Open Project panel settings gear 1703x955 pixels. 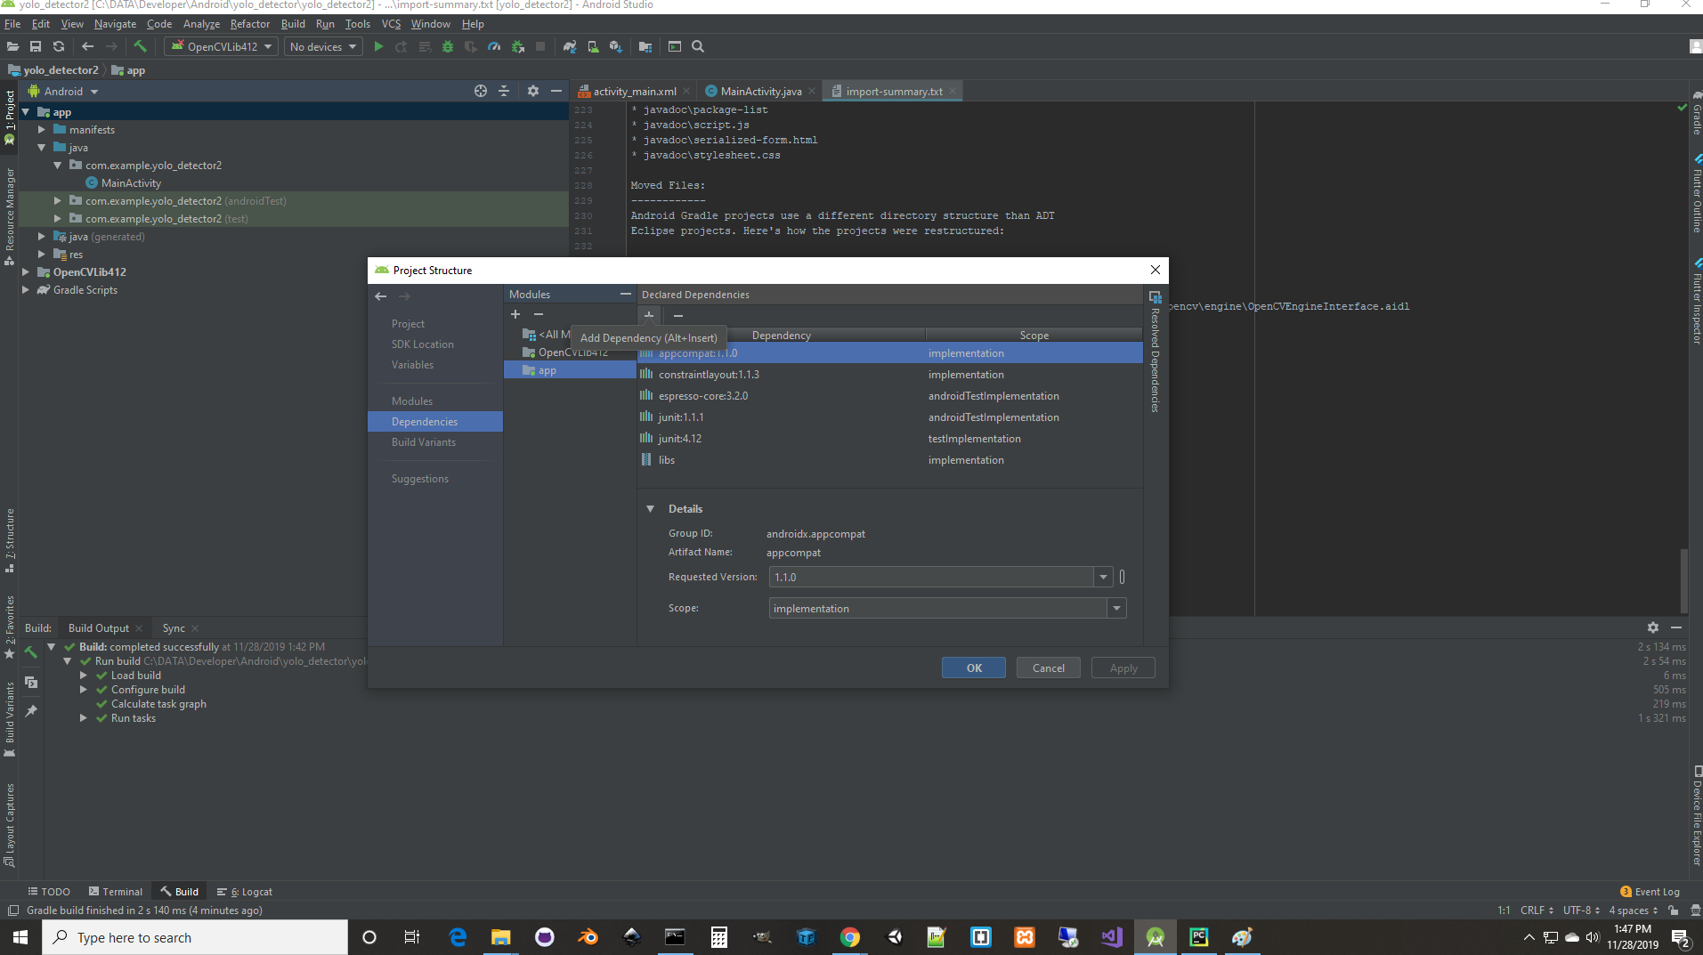(533, 91)
